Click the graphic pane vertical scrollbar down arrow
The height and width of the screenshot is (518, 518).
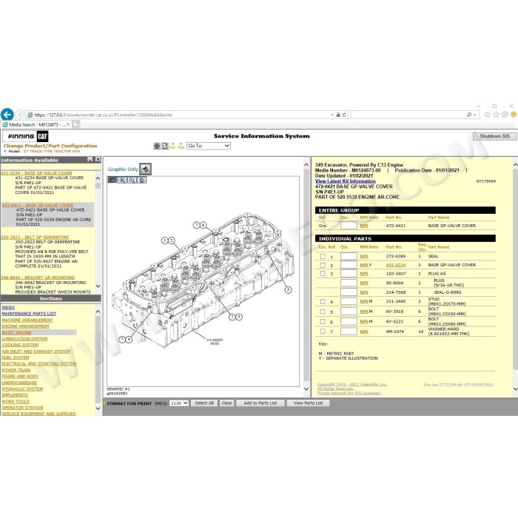(x=306, y=389)
